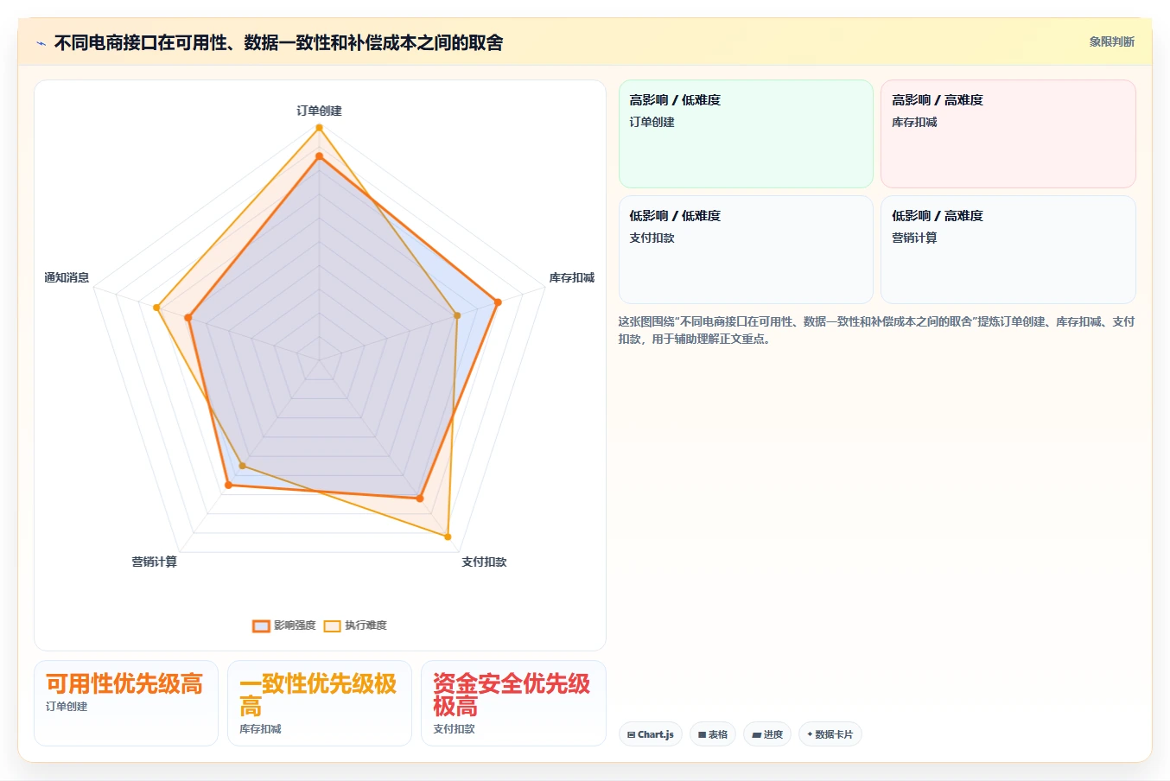The width and height of the screenshot is (1170, 781).
Task: Click 执行难度 data point on 库存扣减 axis
Action: 457,315
